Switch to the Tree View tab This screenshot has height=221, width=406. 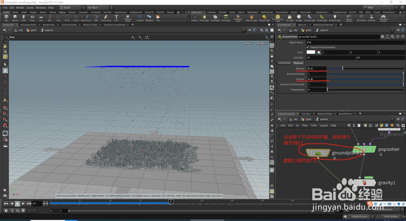306,114
